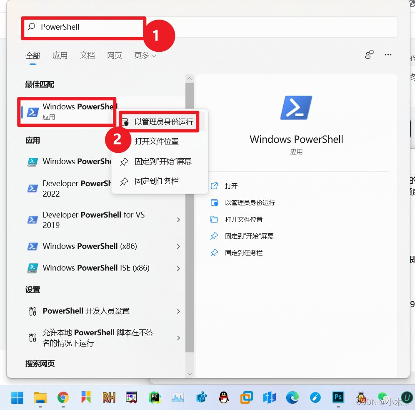The image size is (415, 410).
Task: Click the wrench icon beside PowerShell 开发人员设置
Action: pyautogui.click(x=32, y=311)
